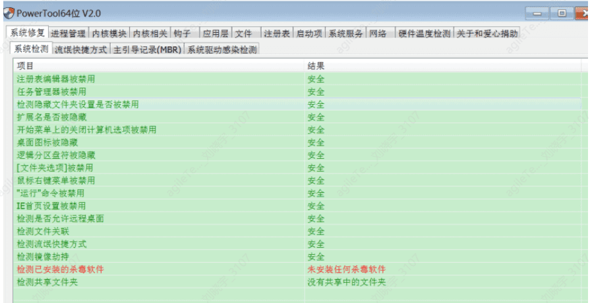Select the 钩子 tab
590x303 pixels.
181,34
